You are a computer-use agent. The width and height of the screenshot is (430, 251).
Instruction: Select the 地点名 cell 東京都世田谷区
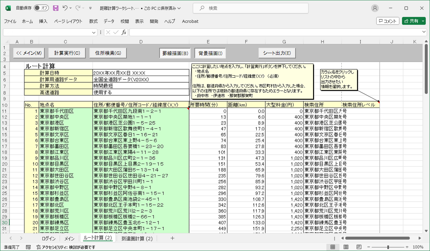(66, 176)
